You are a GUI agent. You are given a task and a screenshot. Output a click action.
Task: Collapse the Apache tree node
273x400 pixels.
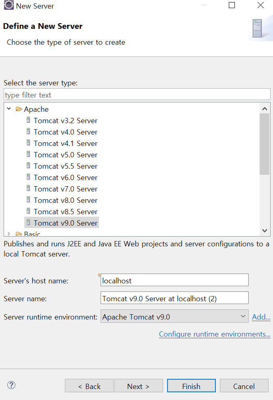(x=9, y=109)
